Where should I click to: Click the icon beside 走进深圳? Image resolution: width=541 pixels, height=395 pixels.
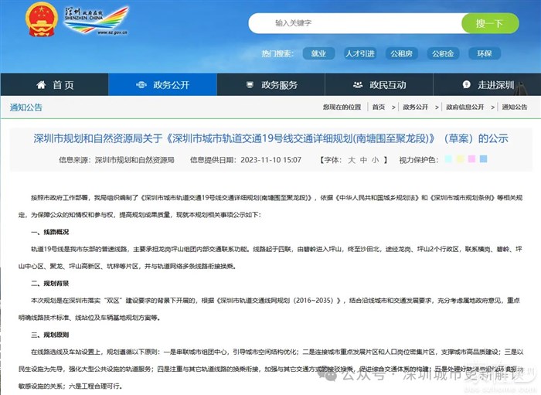[x=465, y=85]
